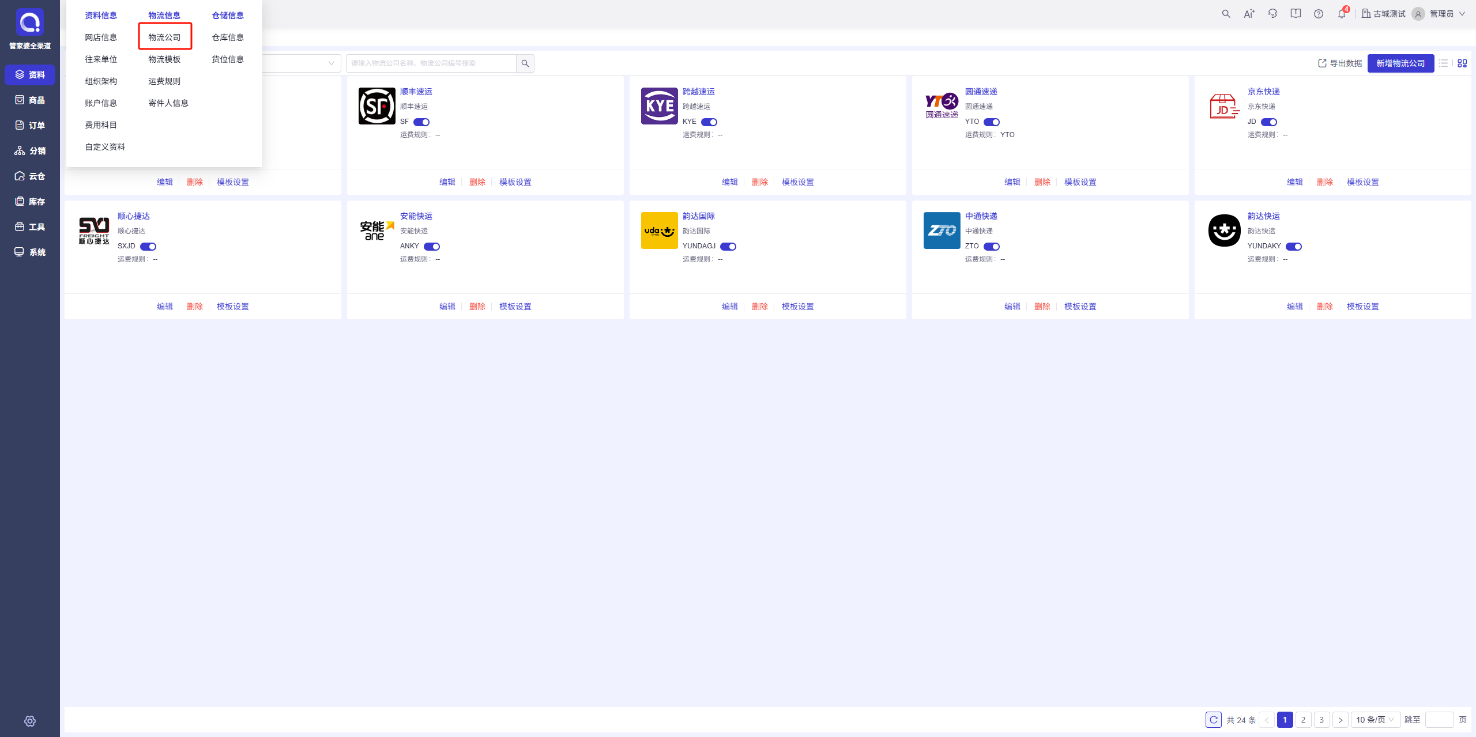This screenshot has width=1476, height=737.
Task: Click 模板设置 on the 圆通速递 card
Action: 1080,182
